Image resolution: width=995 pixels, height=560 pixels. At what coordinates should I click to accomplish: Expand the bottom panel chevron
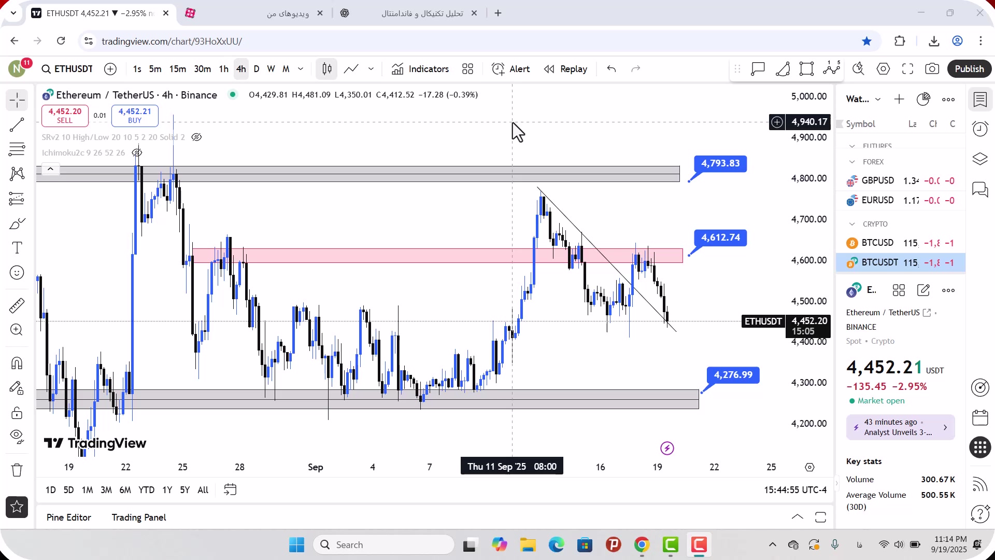coord(798,517)
